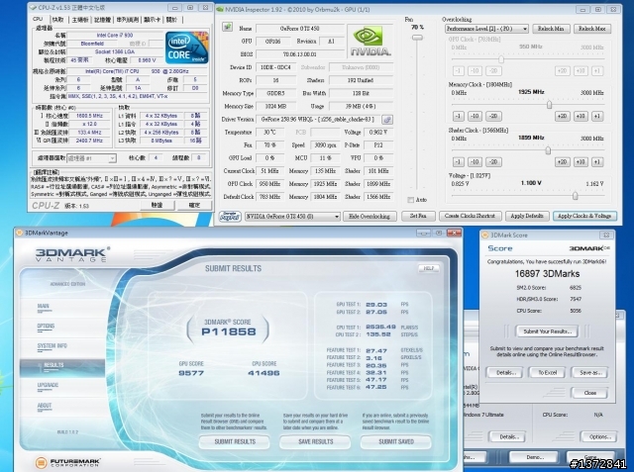Screen dimensions: 634x472
Task: Click Details button in 3DMark Score dialog
Action: click(504, 373)
